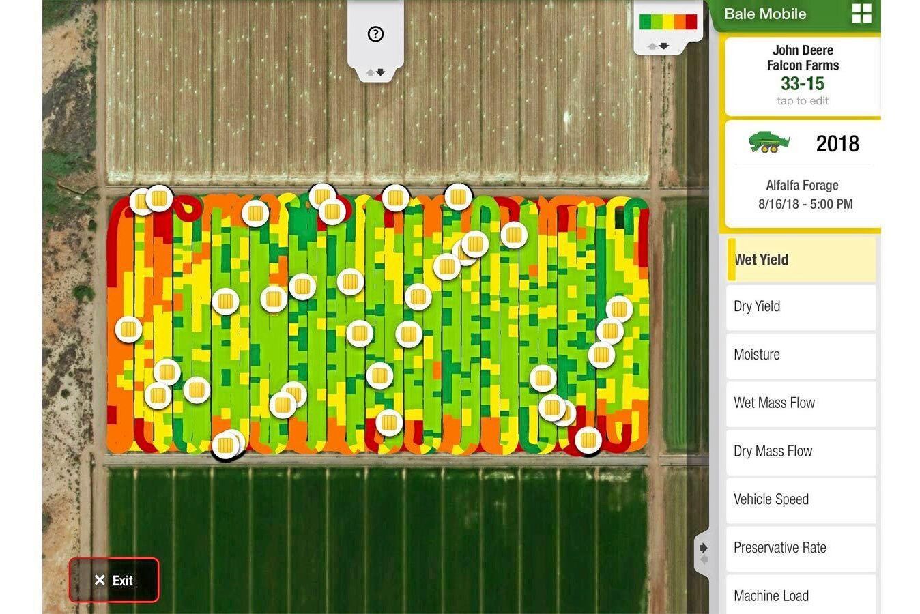Exit the map view
The height and width of the screenshot is (614, 920).
(114, 580)
